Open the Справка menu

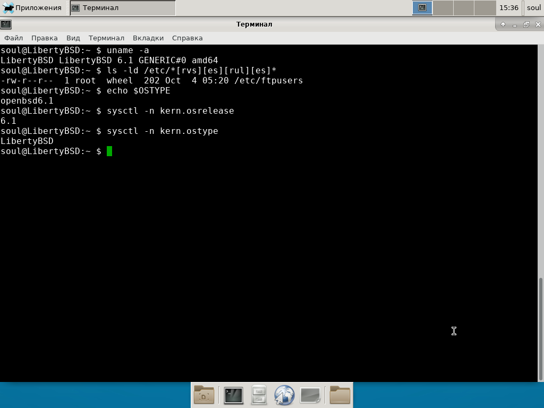(188, 38)
